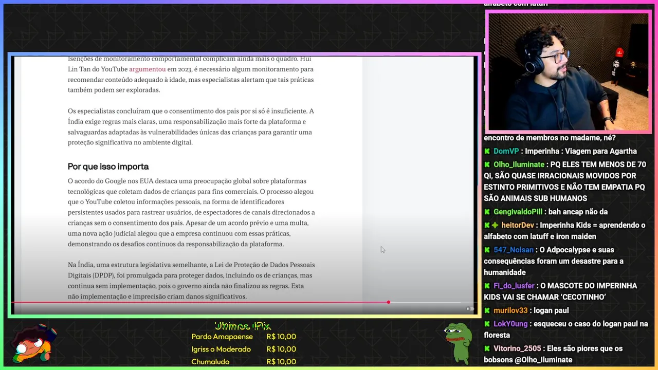Open chat user Fi_do_lusfer's name
Screen dimensions: 658x370
(x=514, y=286)
